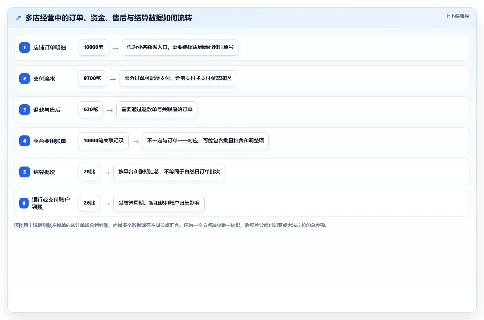Select the 支付流水 label

tap(44, 79)
